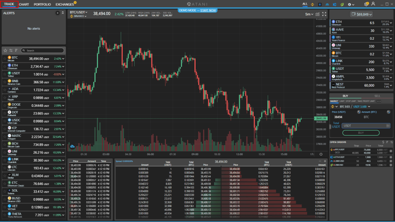Favorite ADA Cardano with its star
The width and height of the screenshot is (395, 222).
[5, 90]
